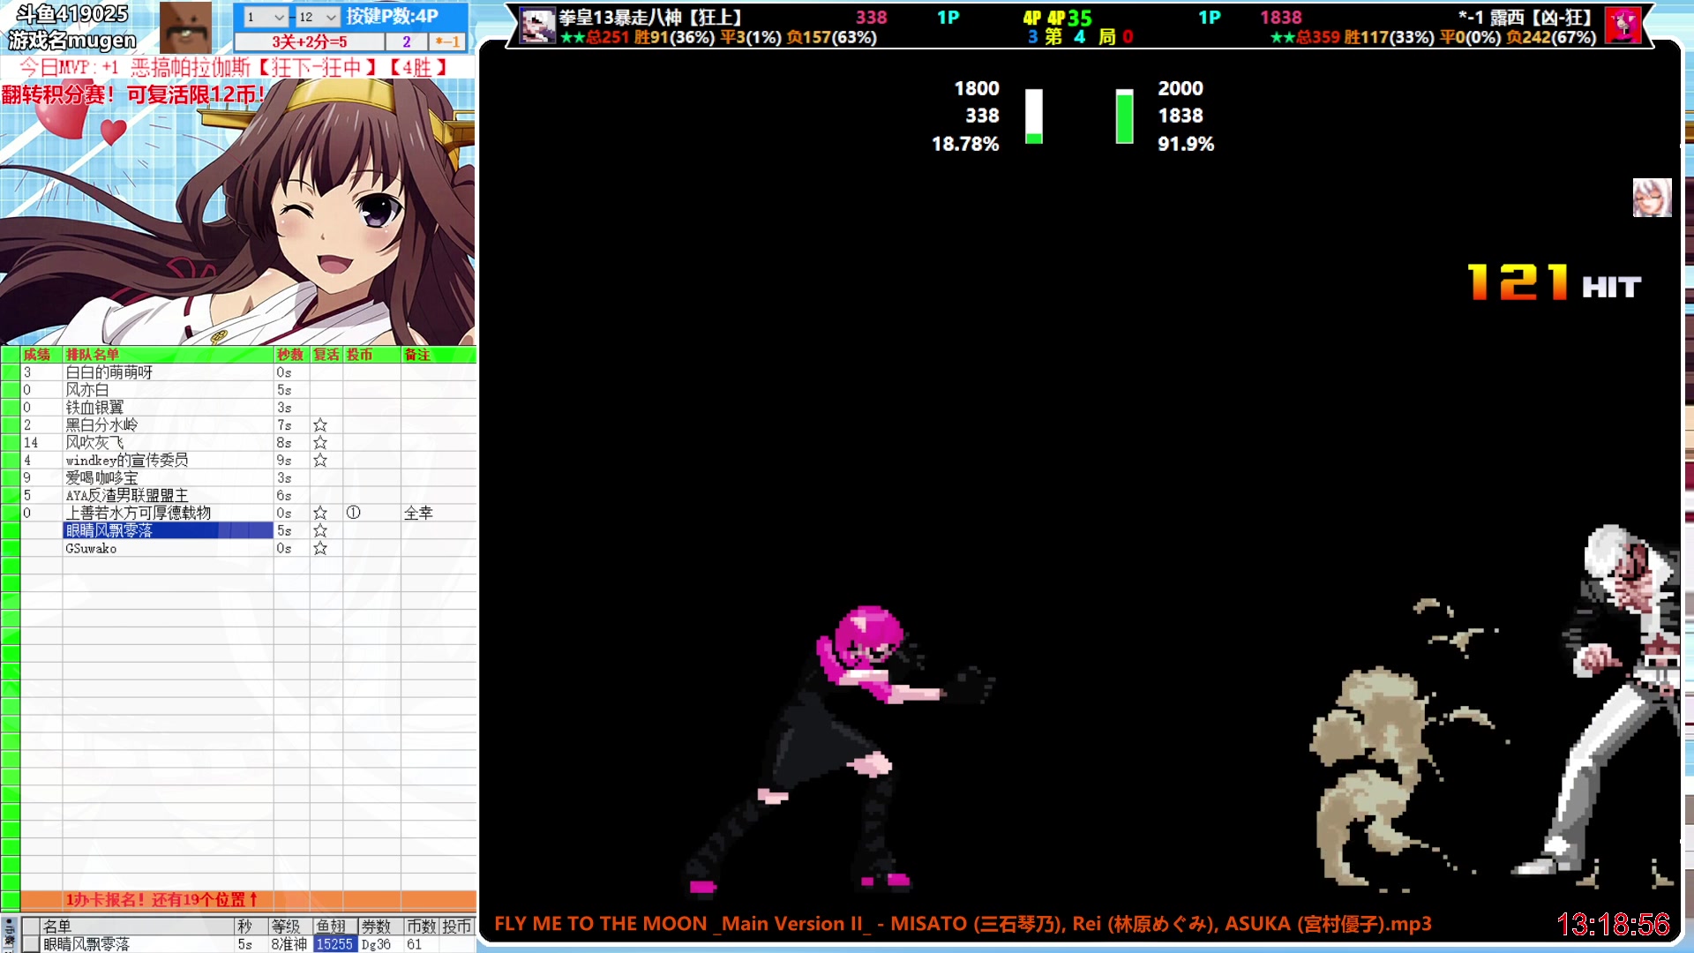Open the second dropdown showing value 12
The image size is (1694, 953).
318,17
